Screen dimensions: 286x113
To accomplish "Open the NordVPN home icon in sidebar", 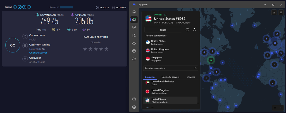I will 134,12.
